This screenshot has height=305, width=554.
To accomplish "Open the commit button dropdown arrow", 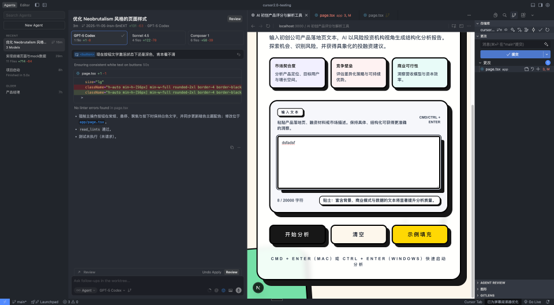I will [x=546, y=54].
